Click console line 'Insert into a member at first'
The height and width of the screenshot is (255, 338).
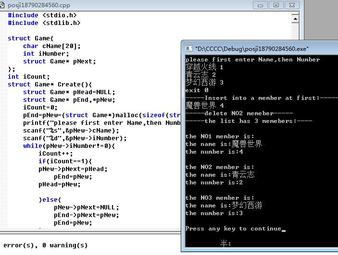coord(262,98)
